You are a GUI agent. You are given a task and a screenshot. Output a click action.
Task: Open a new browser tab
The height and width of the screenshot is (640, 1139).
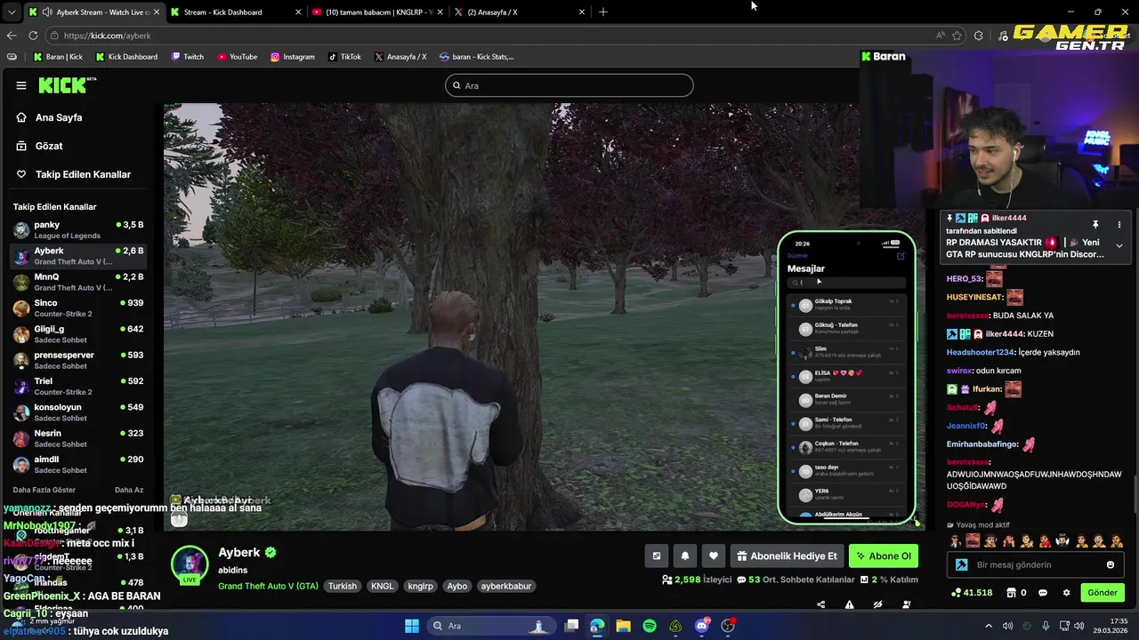click(x=603, y=12)
